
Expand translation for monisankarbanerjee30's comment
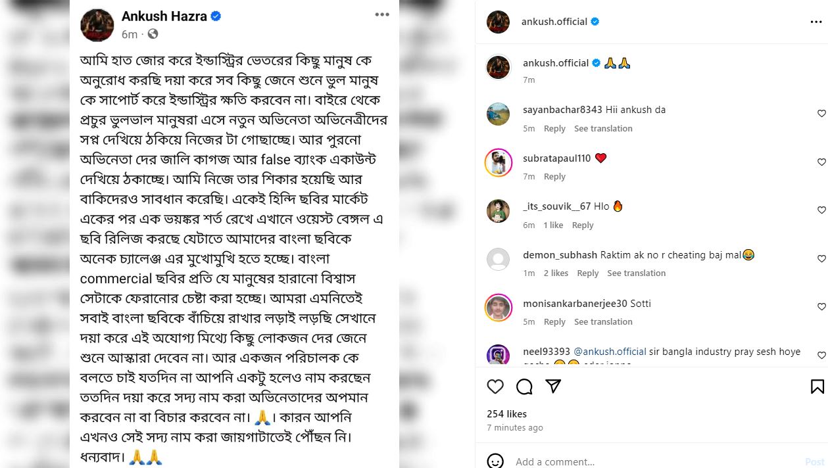603,322
